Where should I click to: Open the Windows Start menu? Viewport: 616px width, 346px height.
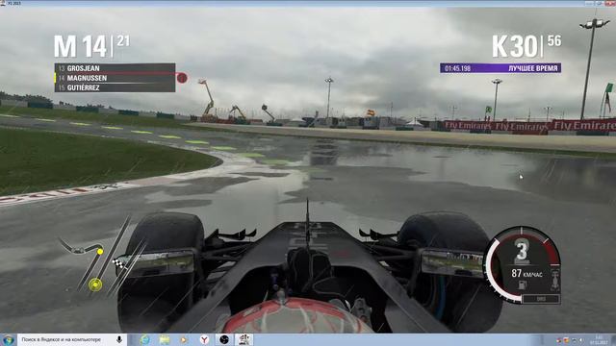[x=8, y=339]
